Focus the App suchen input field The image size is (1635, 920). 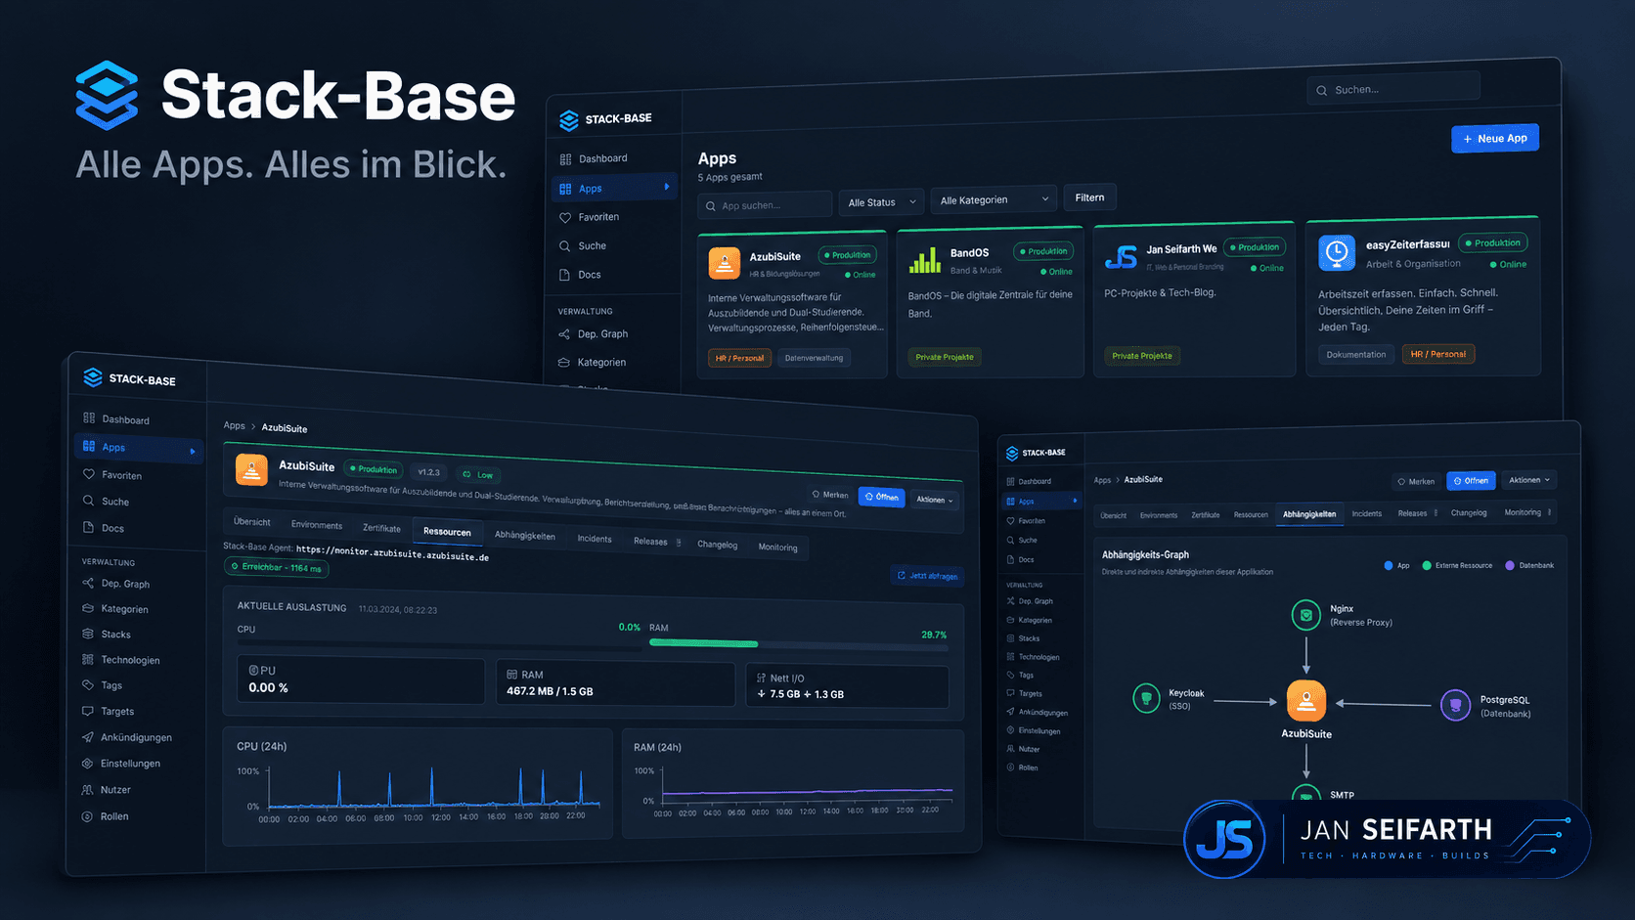tap(765, 205)
